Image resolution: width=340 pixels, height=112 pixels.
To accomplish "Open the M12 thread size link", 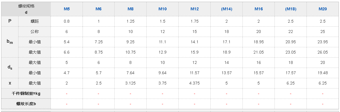I will click(195, 9).
